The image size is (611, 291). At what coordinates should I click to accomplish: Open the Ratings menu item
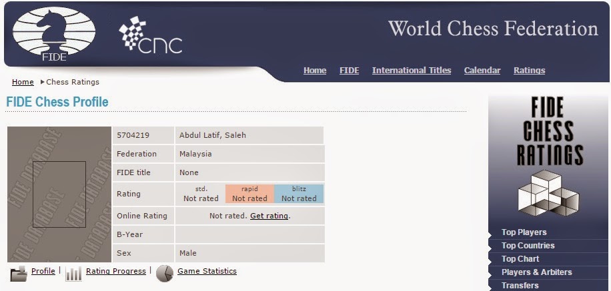tap(529, 71)
